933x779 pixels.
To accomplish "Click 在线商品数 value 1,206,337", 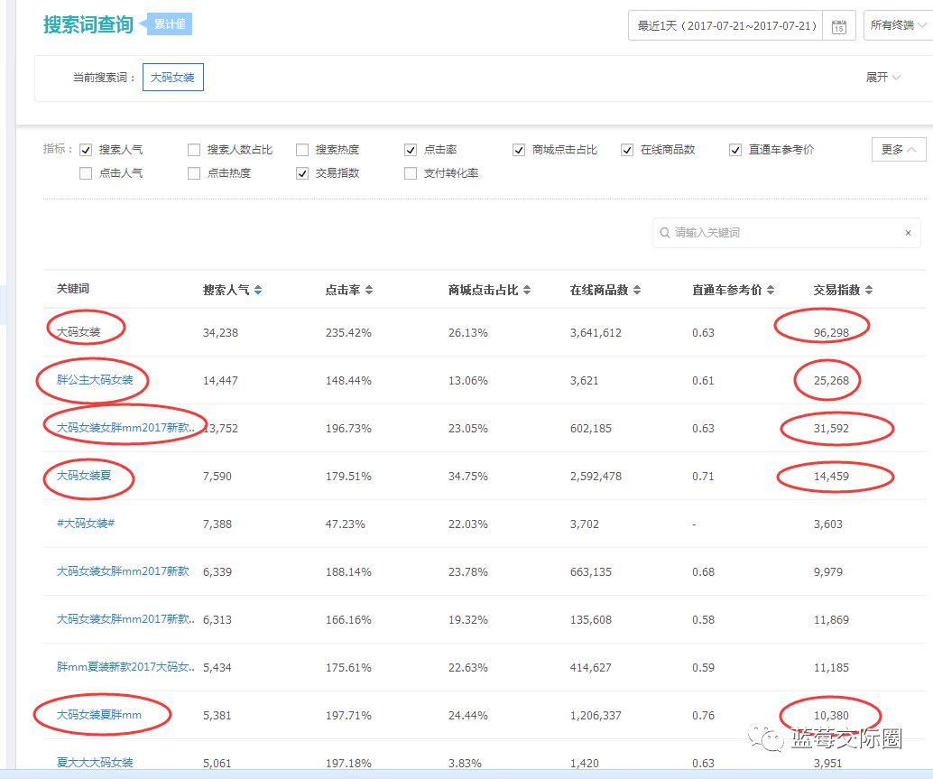I will (596, 715).
